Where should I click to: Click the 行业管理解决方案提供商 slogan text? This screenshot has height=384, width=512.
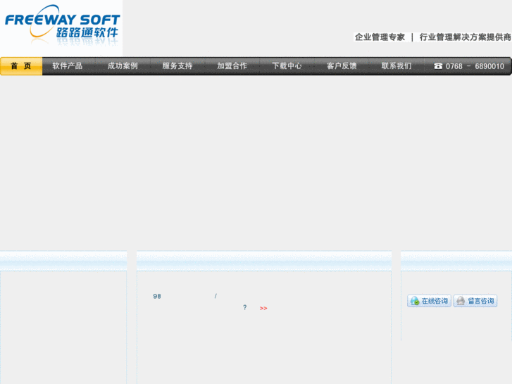465,37
